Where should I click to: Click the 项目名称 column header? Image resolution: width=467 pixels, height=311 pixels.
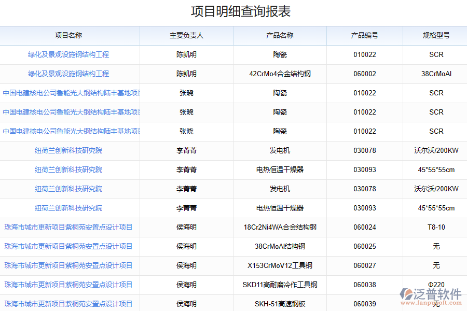tap(68, 36)
